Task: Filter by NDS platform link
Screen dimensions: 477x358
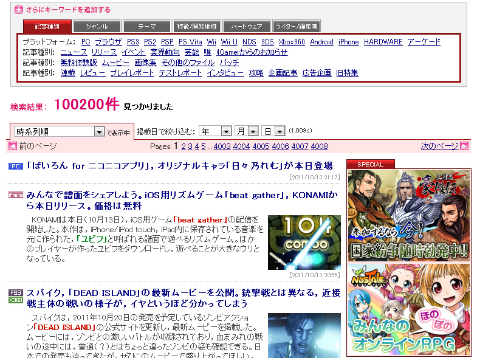Action: (x=249, y=42)
